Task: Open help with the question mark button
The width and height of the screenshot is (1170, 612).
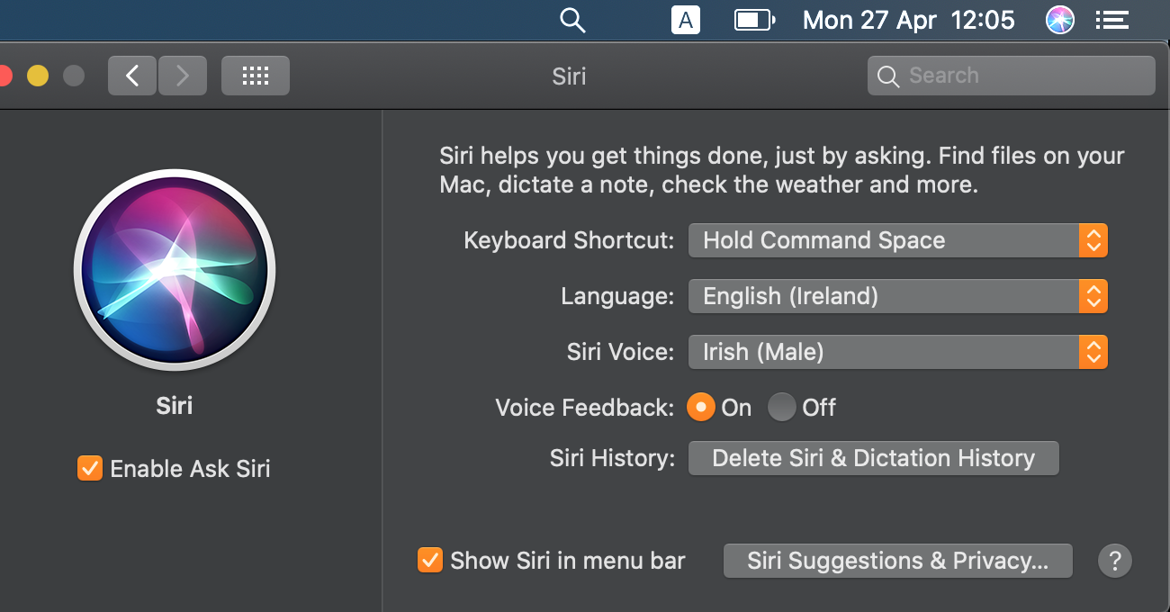Action: [x=1114, y=561]
